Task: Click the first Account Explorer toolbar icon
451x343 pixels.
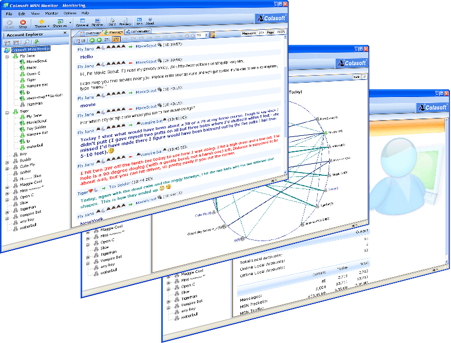Action: tap(7, 43)
